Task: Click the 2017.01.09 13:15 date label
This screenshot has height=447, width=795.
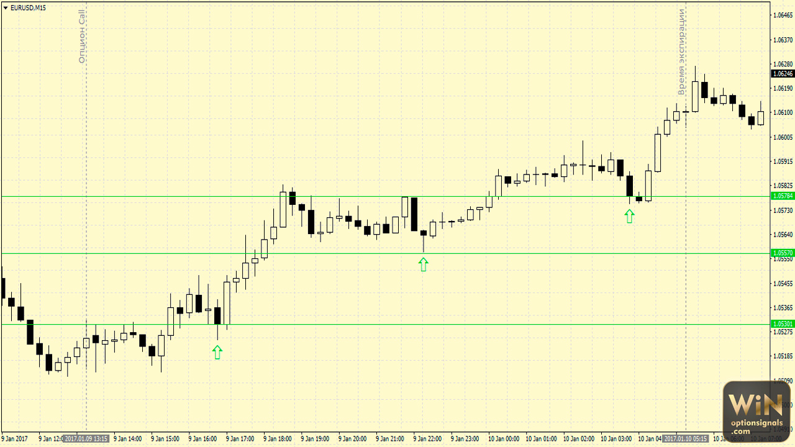Action: (86, 439)
